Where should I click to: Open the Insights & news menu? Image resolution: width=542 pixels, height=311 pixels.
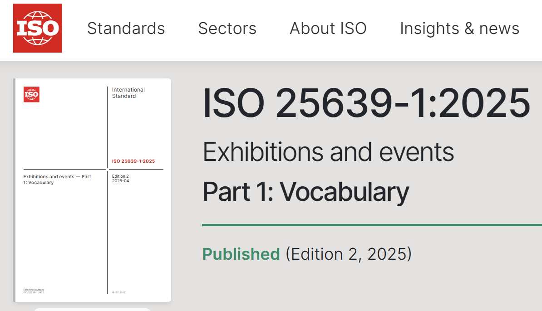(459, 28)
